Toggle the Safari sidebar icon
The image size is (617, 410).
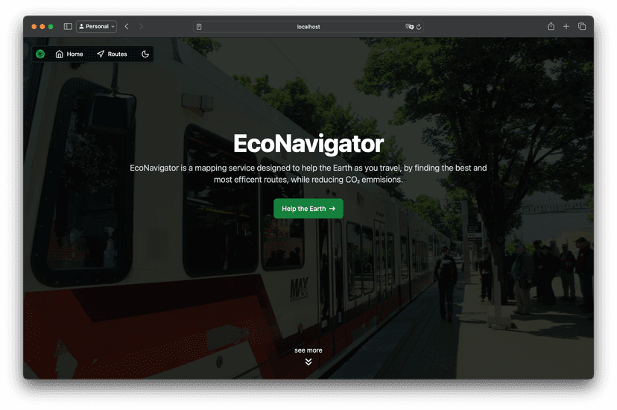(68, 26)
